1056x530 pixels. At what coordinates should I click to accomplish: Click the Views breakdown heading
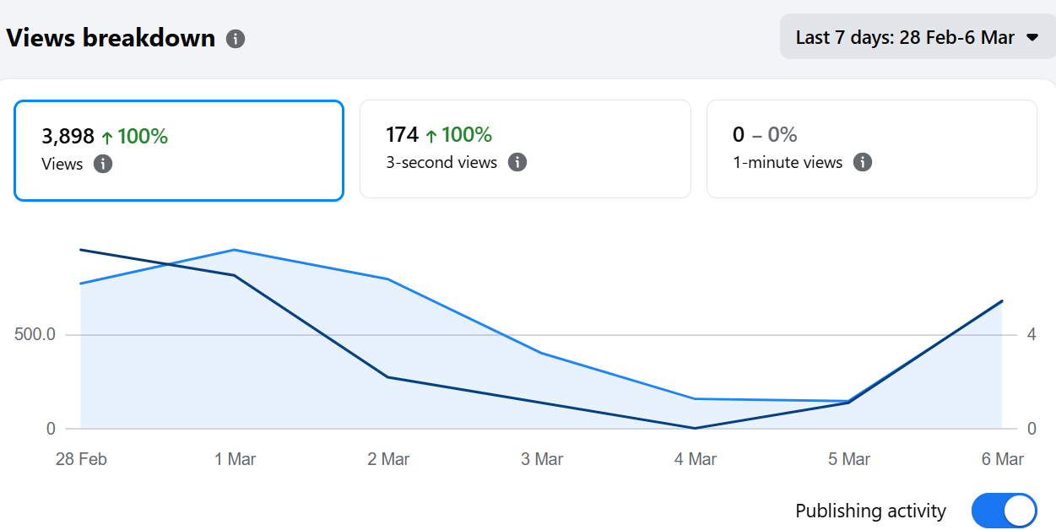(x=111, y=38)
